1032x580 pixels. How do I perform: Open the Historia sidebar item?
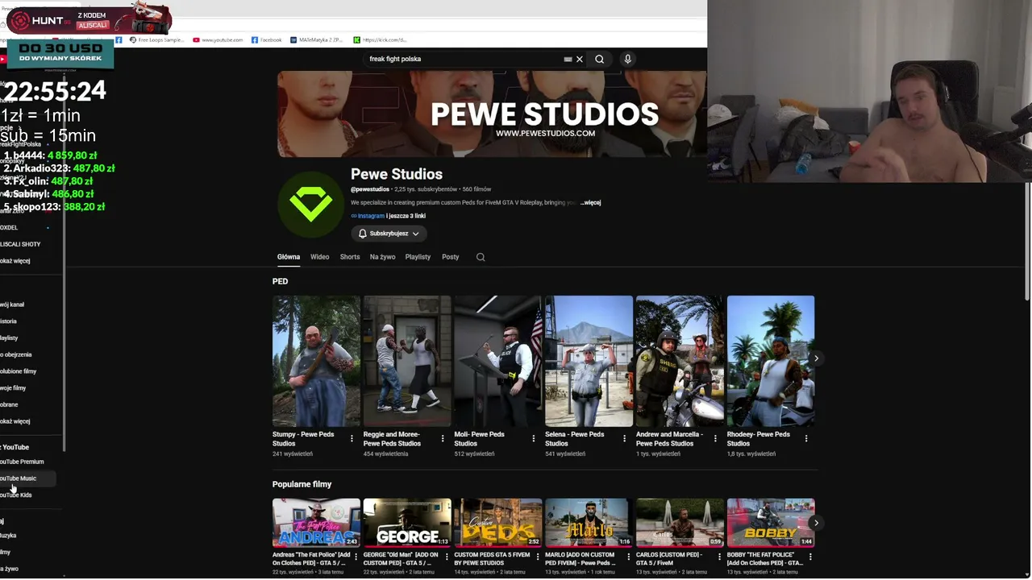point(8,321)
